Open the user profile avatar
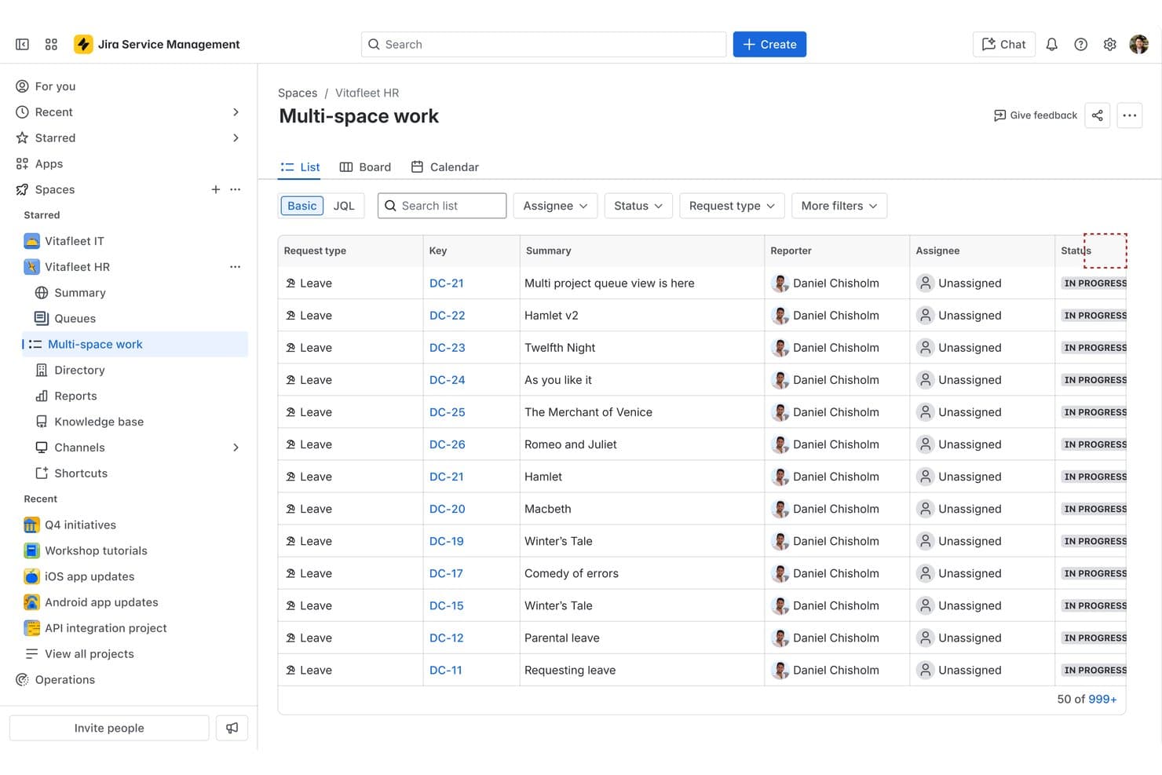The width and height of the screenshot is (1162, 775). coord(1139,45)
